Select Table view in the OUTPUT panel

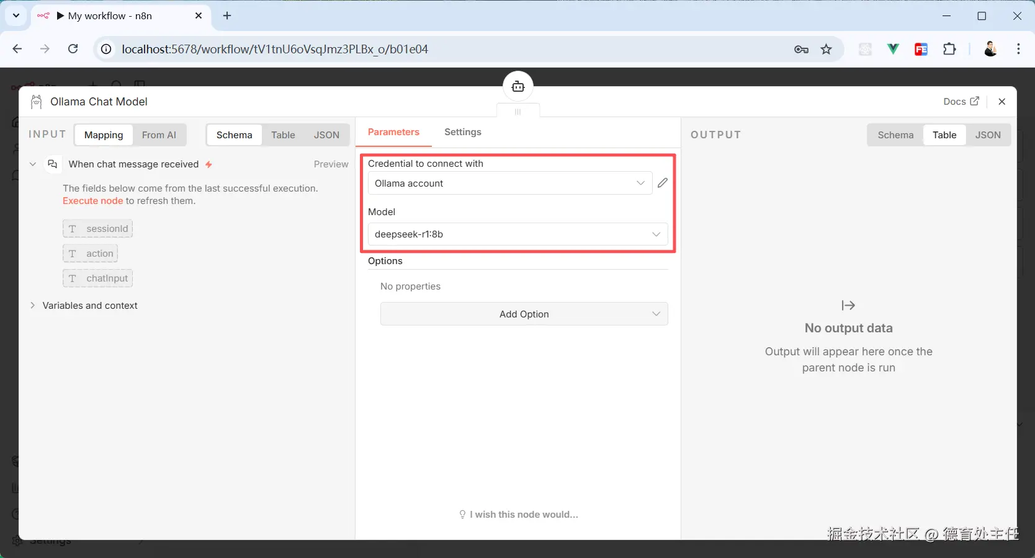coord(944,135)
